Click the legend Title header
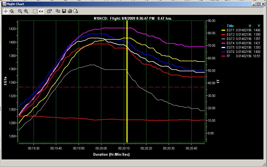 coord(230,26)
